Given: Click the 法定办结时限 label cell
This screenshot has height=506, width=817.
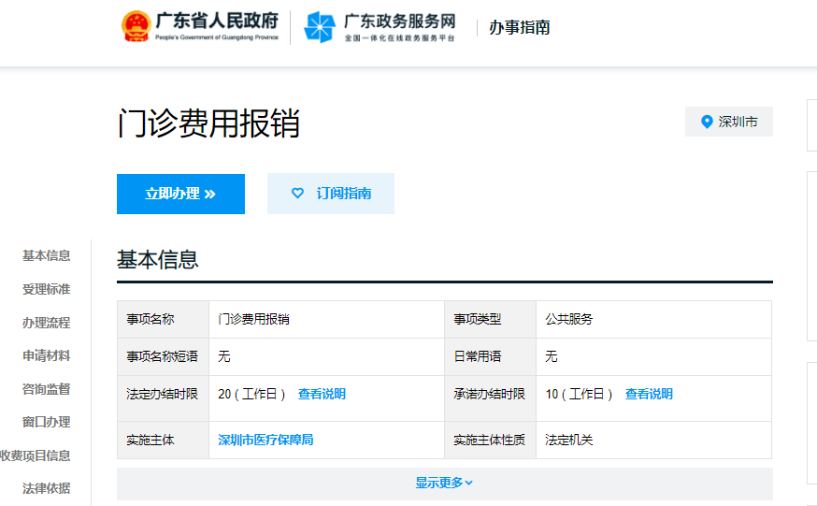Looking at the screenshot, I should [x=163, y=398].
